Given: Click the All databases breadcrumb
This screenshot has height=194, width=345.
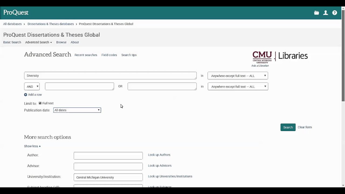Looking at the screenshot, I should pos(12,24).
